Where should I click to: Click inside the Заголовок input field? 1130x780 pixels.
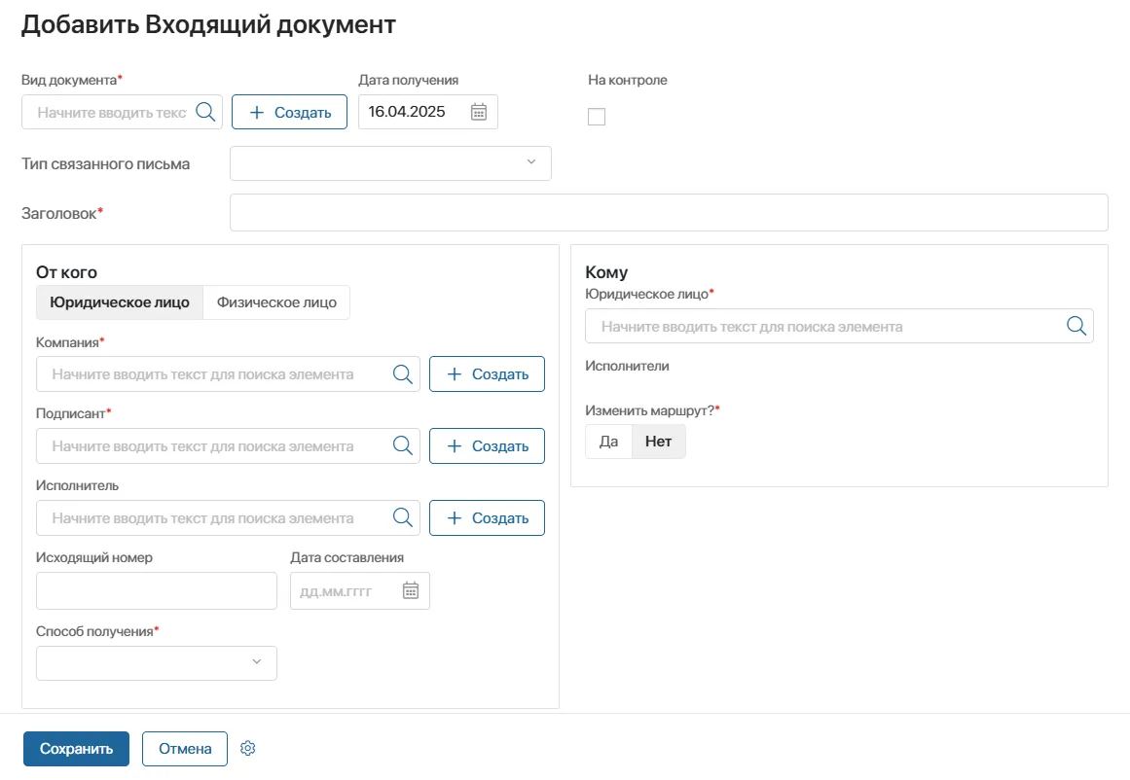(668, 212)
